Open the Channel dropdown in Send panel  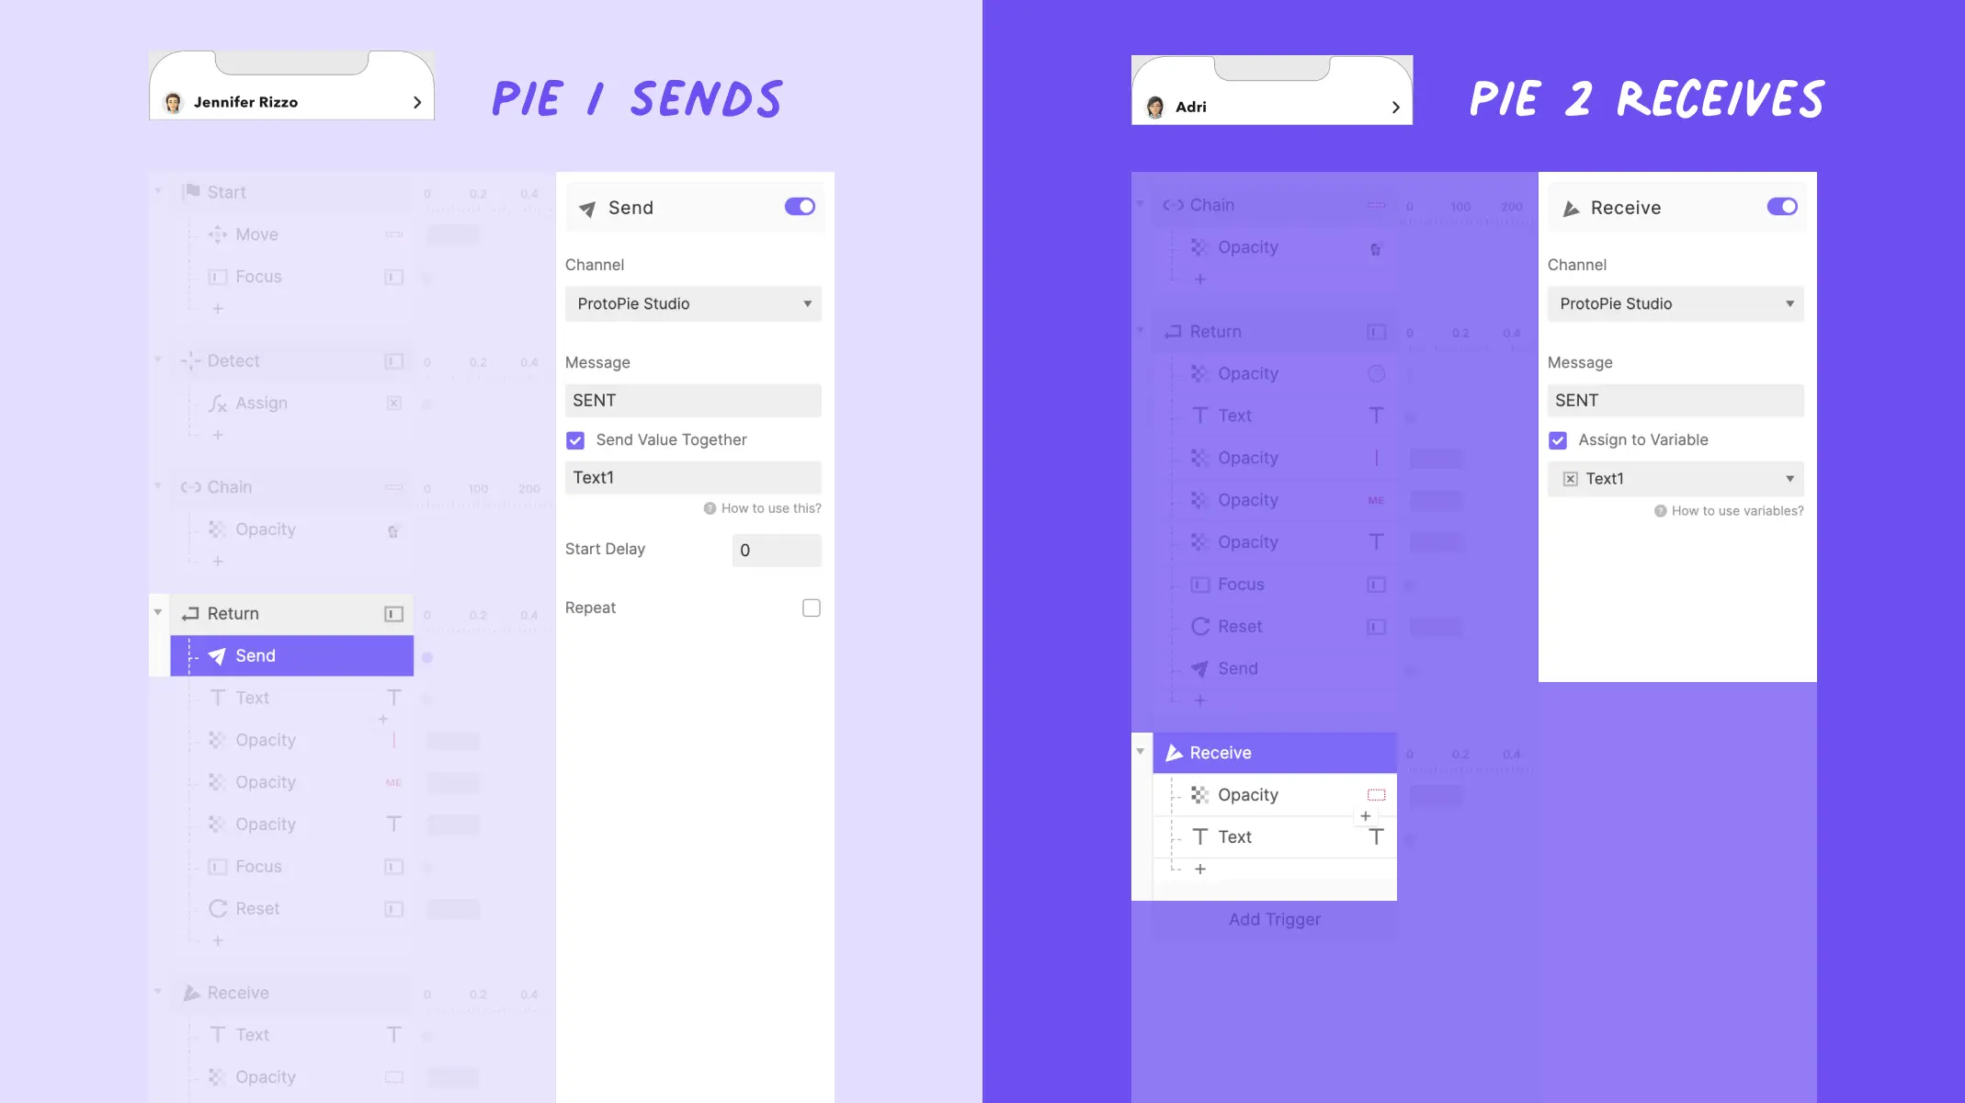692,302
